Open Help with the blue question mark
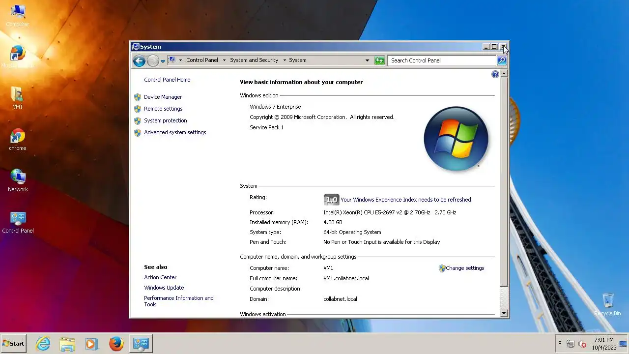The image size is (629, 354). [x=495, y=74]
